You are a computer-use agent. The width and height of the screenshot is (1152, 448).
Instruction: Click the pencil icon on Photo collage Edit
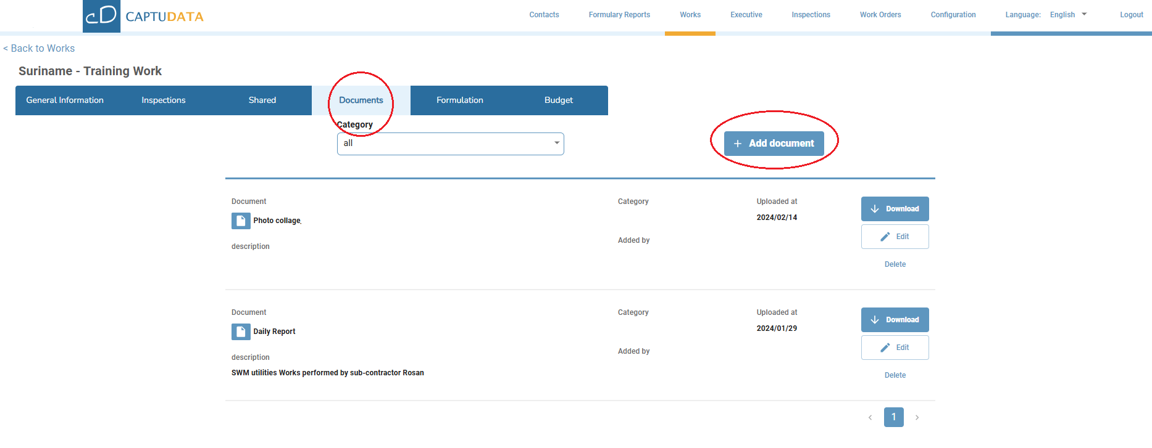point(885,237)
